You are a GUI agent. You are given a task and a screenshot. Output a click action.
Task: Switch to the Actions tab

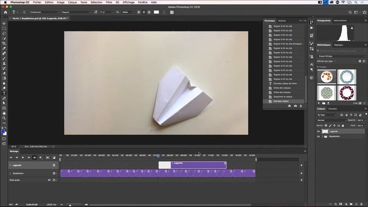click(282, 21)
